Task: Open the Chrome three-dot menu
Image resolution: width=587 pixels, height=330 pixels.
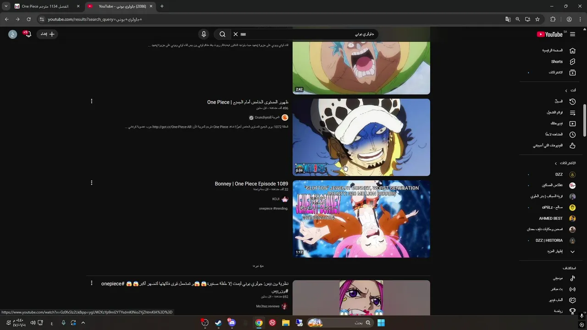Action: pyautogui.click(x=581, y=19)
